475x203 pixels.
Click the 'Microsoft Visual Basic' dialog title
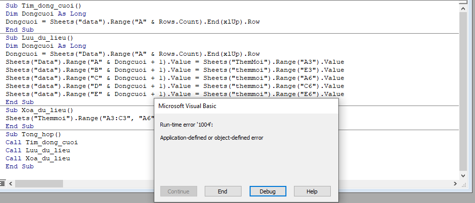click(x=187, y=106)
